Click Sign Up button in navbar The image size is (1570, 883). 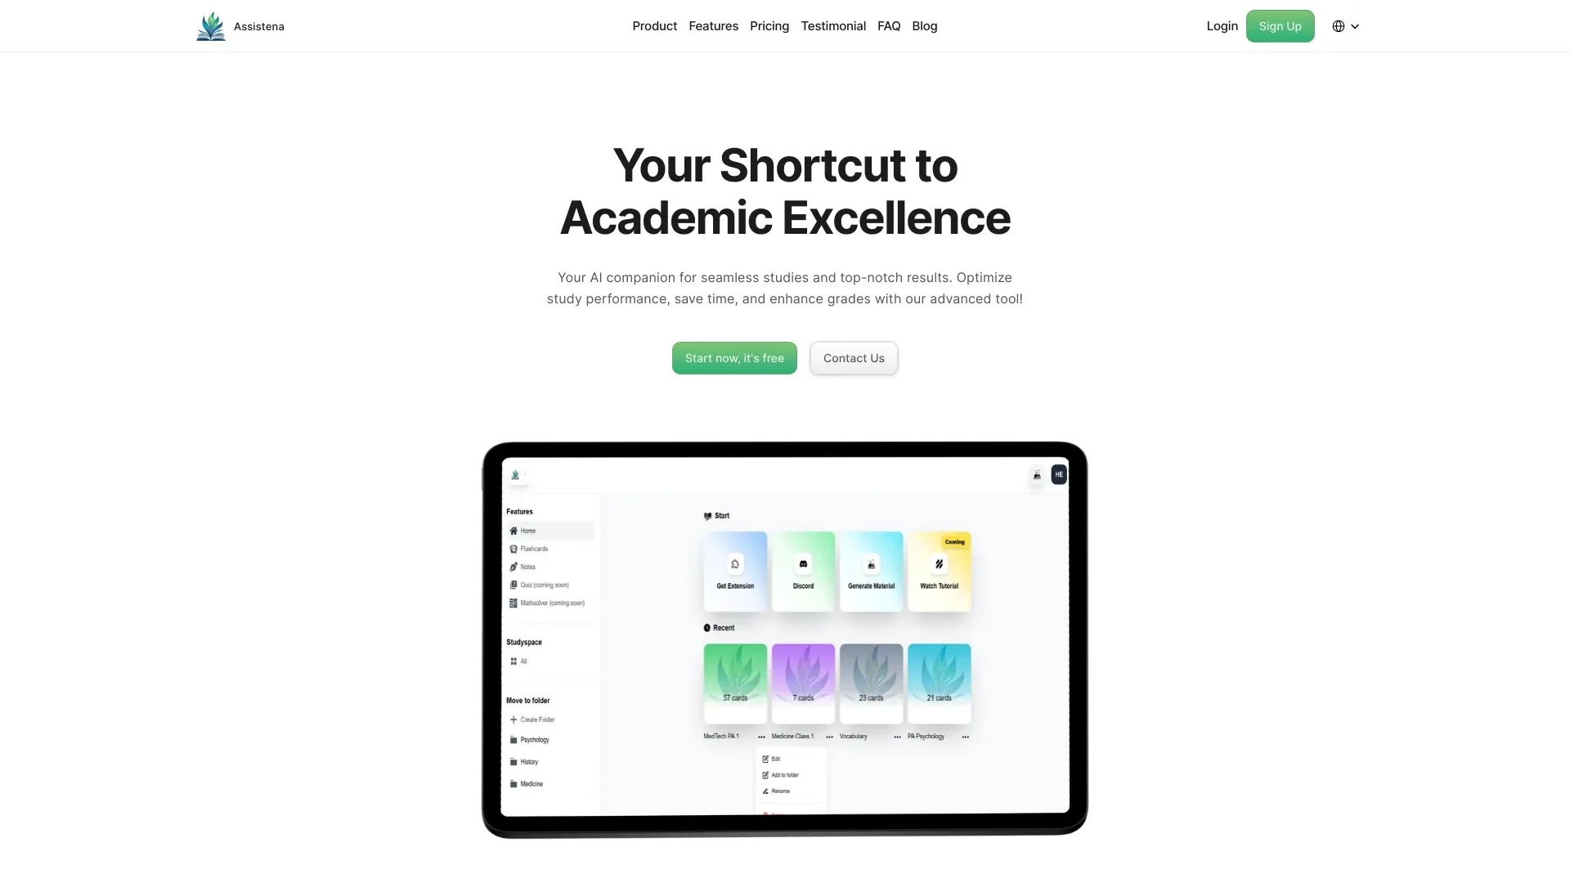pos(1280,26)
